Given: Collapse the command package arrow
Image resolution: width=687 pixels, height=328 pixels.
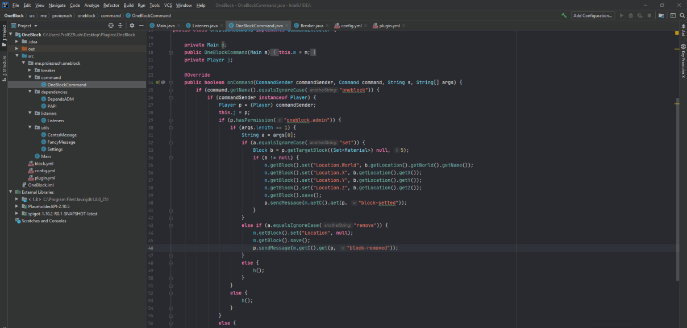Looking at the screenshot, I should click(30, 77).
